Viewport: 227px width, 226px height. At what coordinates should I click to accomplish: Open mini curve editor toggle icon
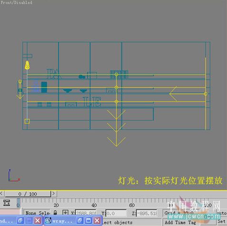(7, 203)
